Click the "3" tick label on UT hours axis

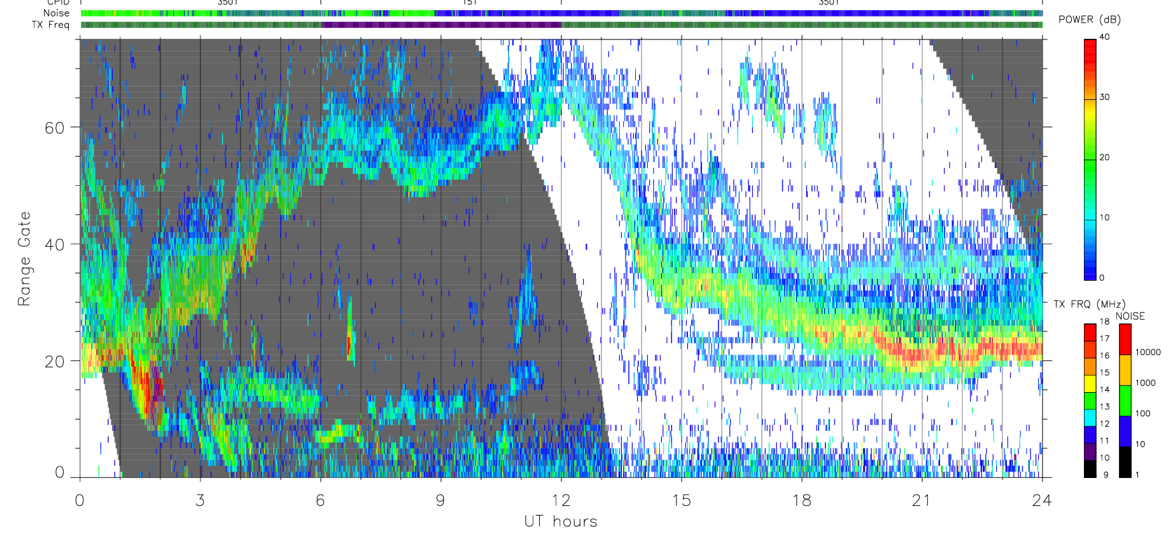pyautogui.click(x=200, y=500)
